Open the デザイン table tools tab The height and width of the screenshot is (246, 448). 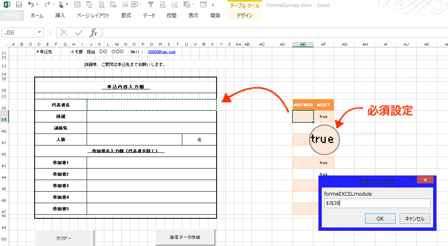pos(245,16)
